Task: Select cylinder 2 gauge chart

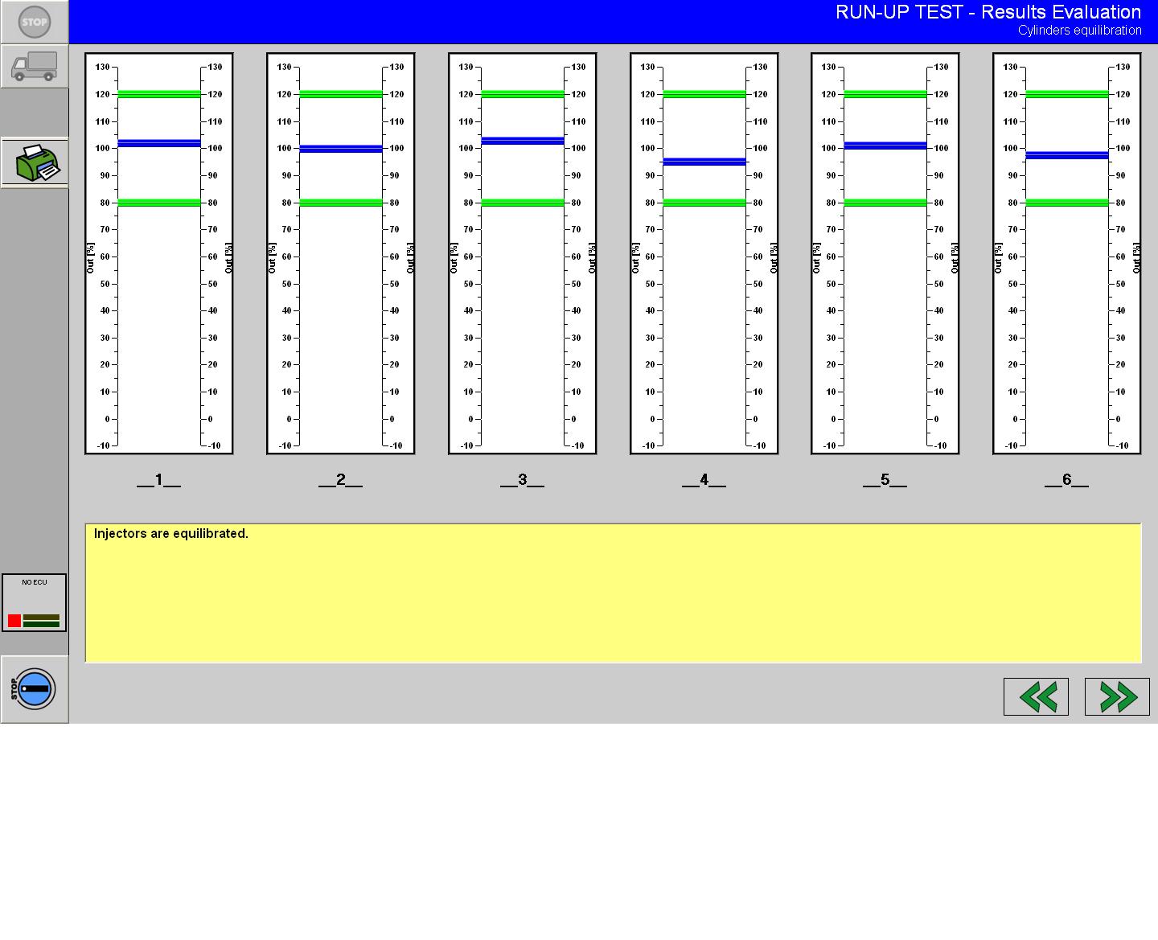Action: click(x=341, y=254)
